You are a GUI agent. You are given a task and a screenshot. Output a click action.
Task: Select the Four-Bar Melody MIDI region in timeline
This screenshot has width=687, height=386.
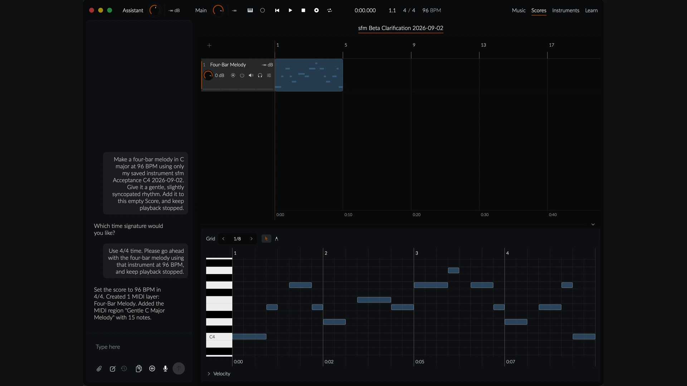(309, 75)
